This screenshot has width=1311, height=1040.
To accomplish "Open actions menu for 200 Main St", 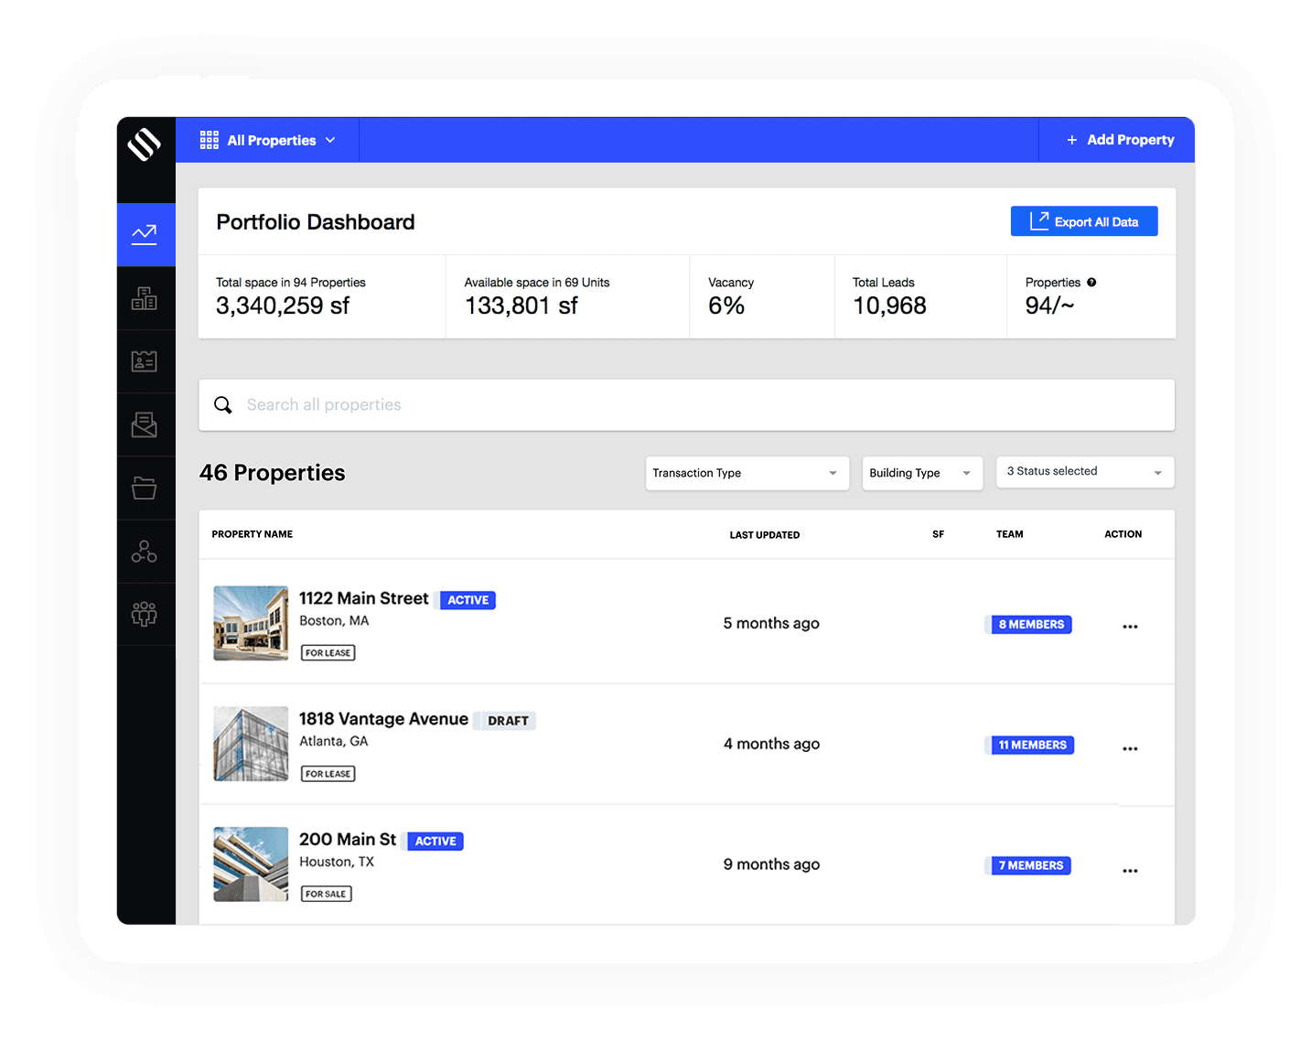I will coord(1131,871).
